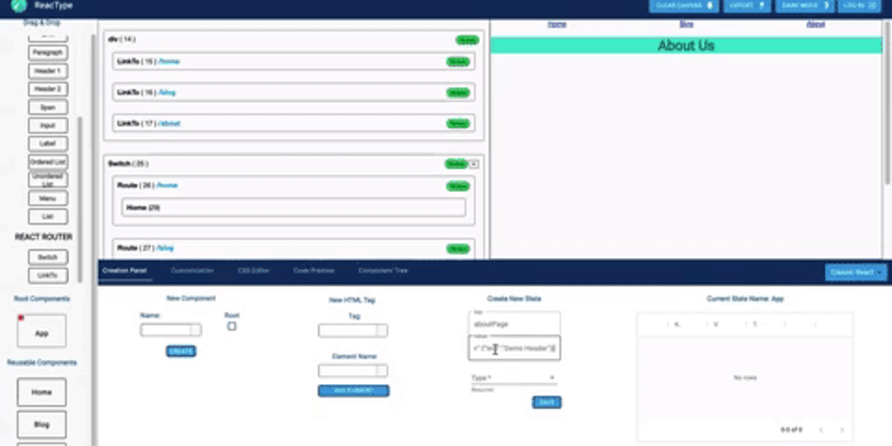Image resolution: width=892 pixels, height=446 pixels.
Task: Click the New Component Name field
Action: click(171, 330)
